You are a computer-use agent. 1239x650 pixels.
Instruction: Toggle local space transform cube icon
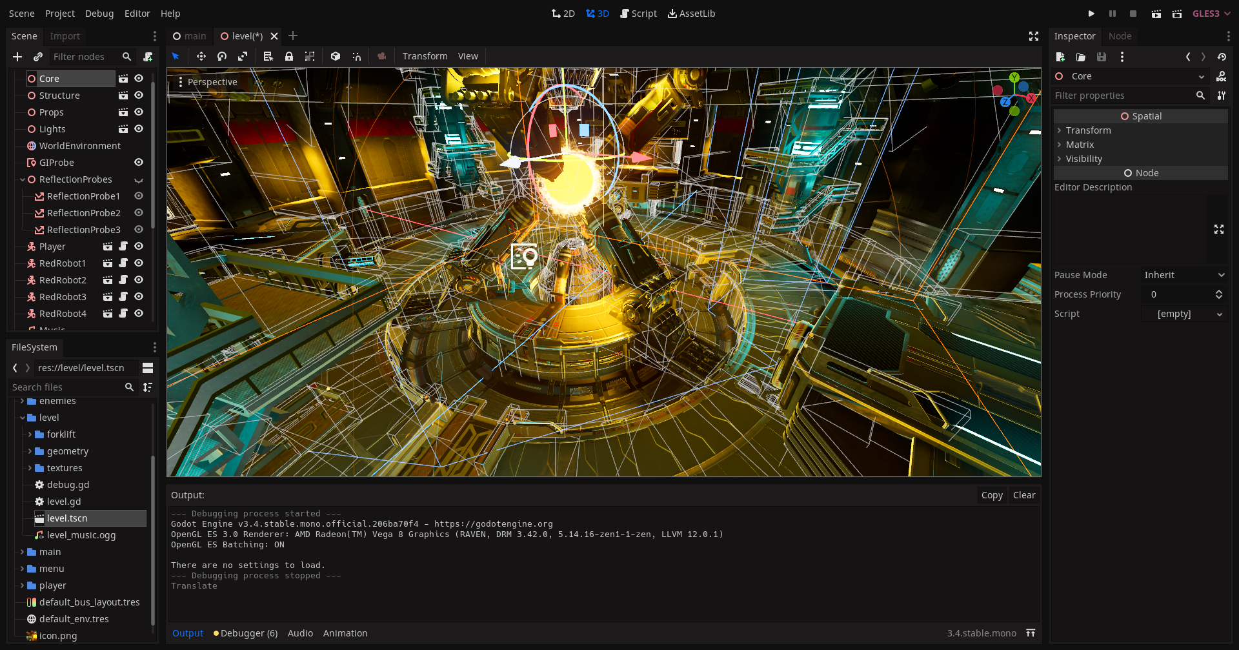click(x=336, y=56)
